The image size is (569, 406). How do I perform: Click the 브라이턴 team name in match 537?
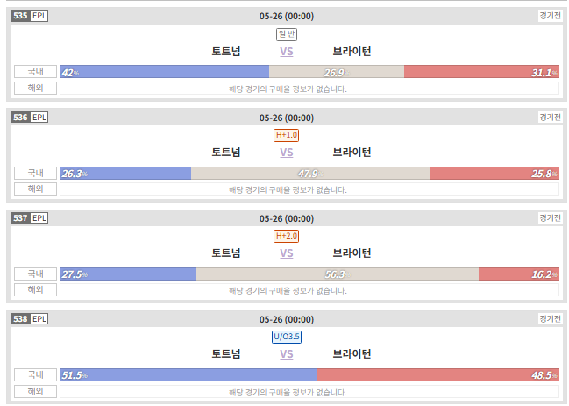352,253
